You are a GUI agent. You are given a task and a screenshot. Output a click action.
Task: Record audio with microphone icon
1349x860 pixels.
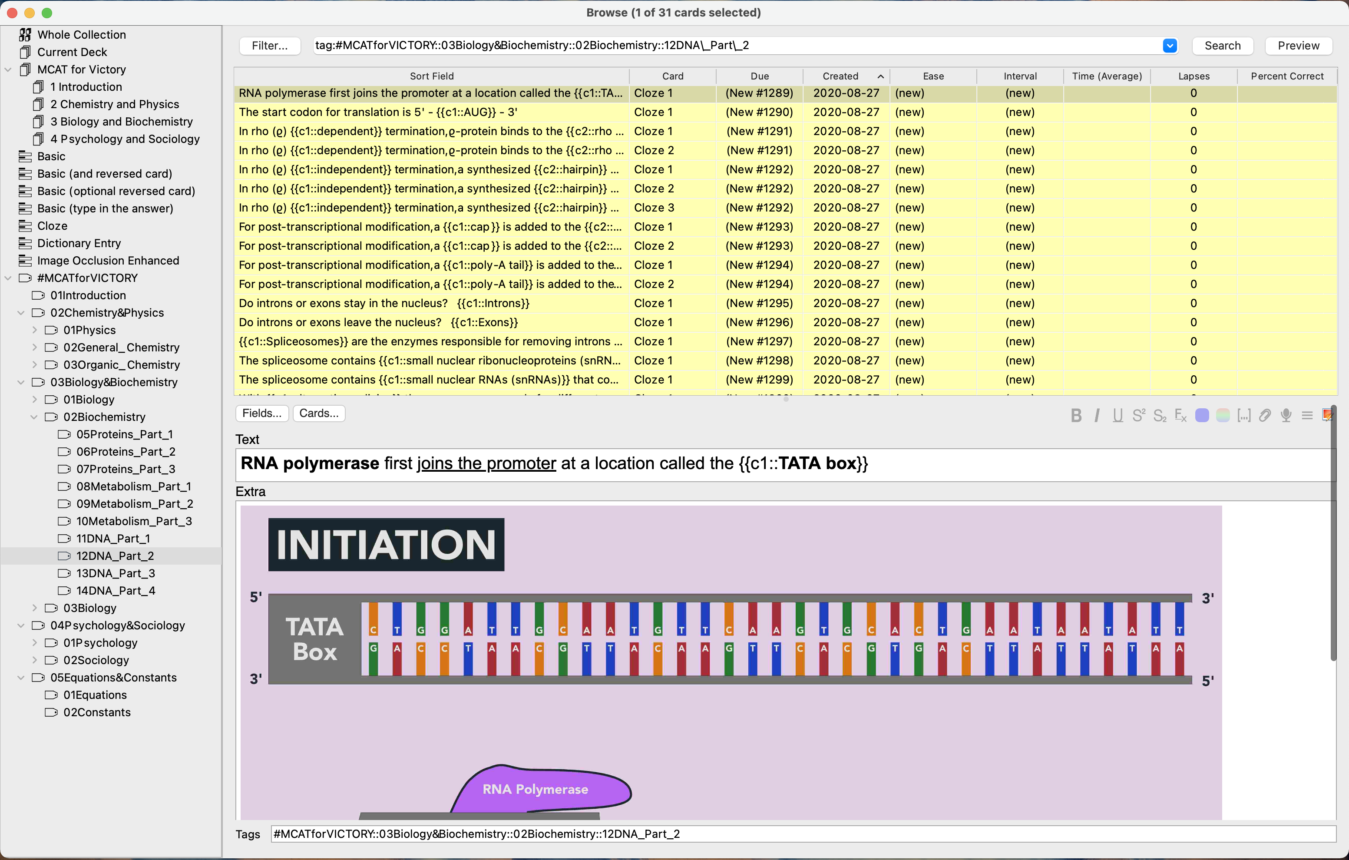(1286, 415)
